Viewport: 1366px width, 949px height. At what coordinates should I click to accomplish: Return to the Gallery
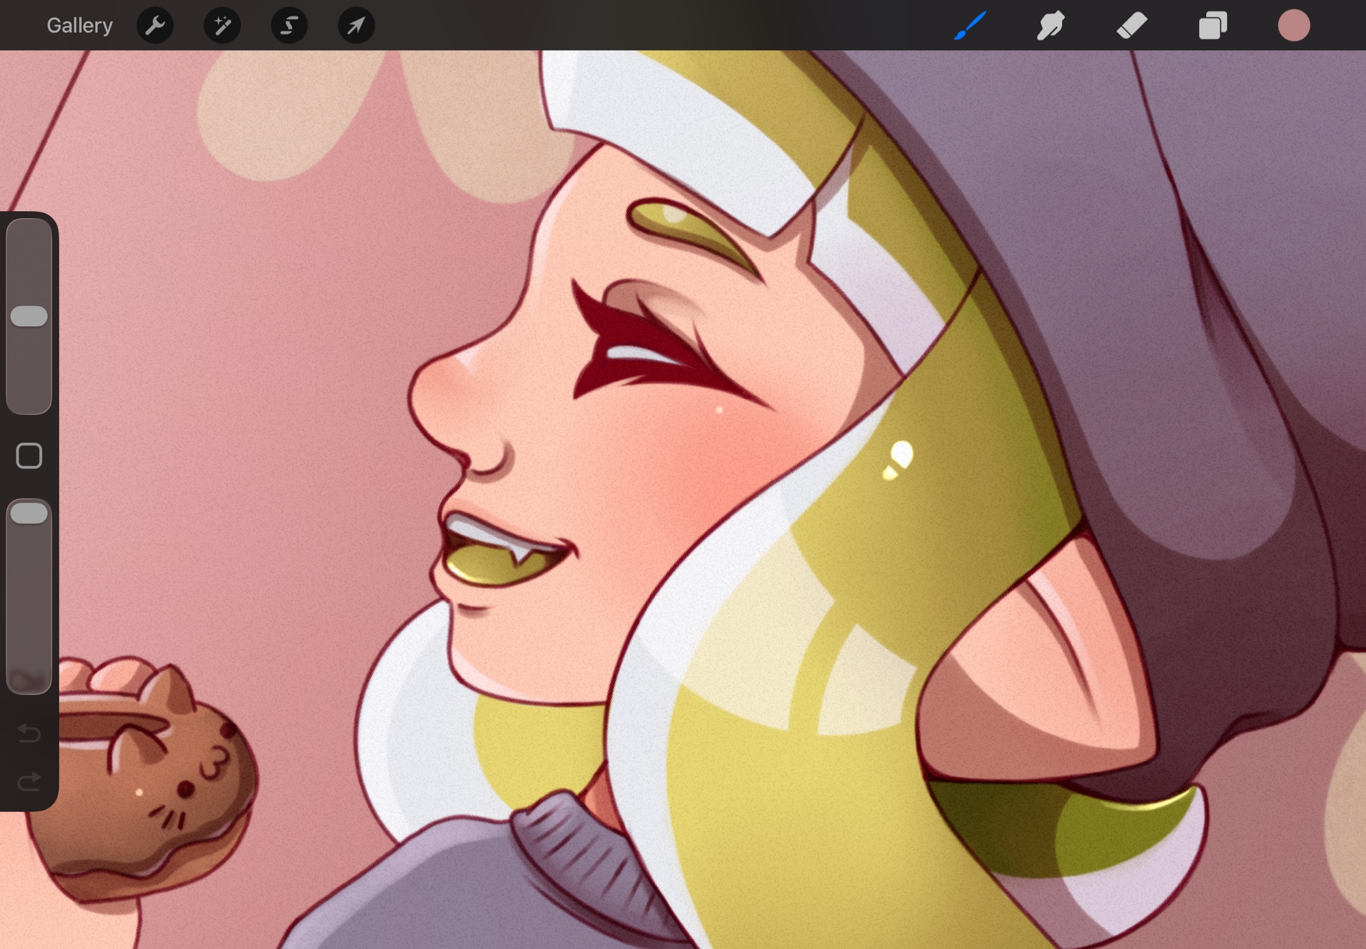point(79,26)
